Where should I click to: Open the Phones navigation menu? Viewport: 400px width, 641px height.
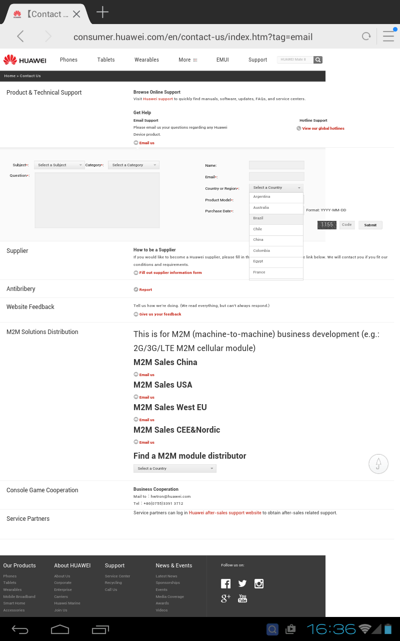point(68,60)
